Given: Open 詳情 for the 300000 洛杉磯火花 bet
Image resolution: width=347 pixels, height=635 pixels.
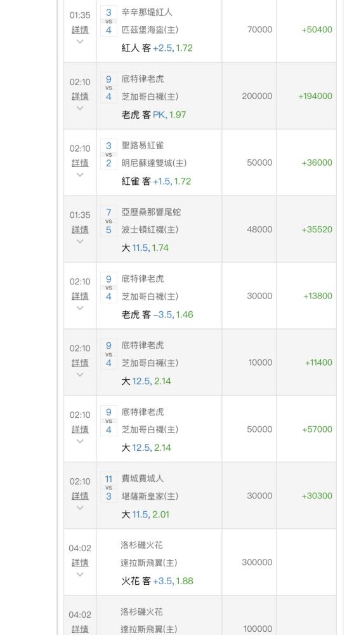Looking at the screenshot, I should 80,563.
